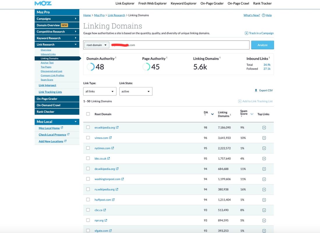The width and height of the screenshot is (320, 233).
Task: Sort the table by the DA column arrow
Action: (213, 114)
